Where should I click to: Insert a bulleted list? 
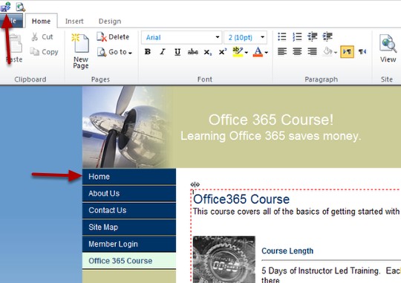[282, 37]
